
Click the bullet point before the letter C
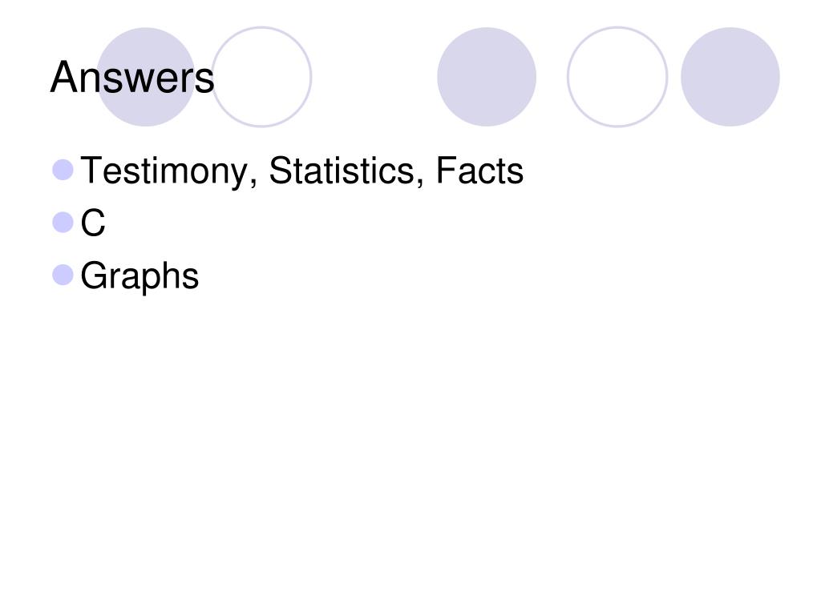[x=63, y=223]
